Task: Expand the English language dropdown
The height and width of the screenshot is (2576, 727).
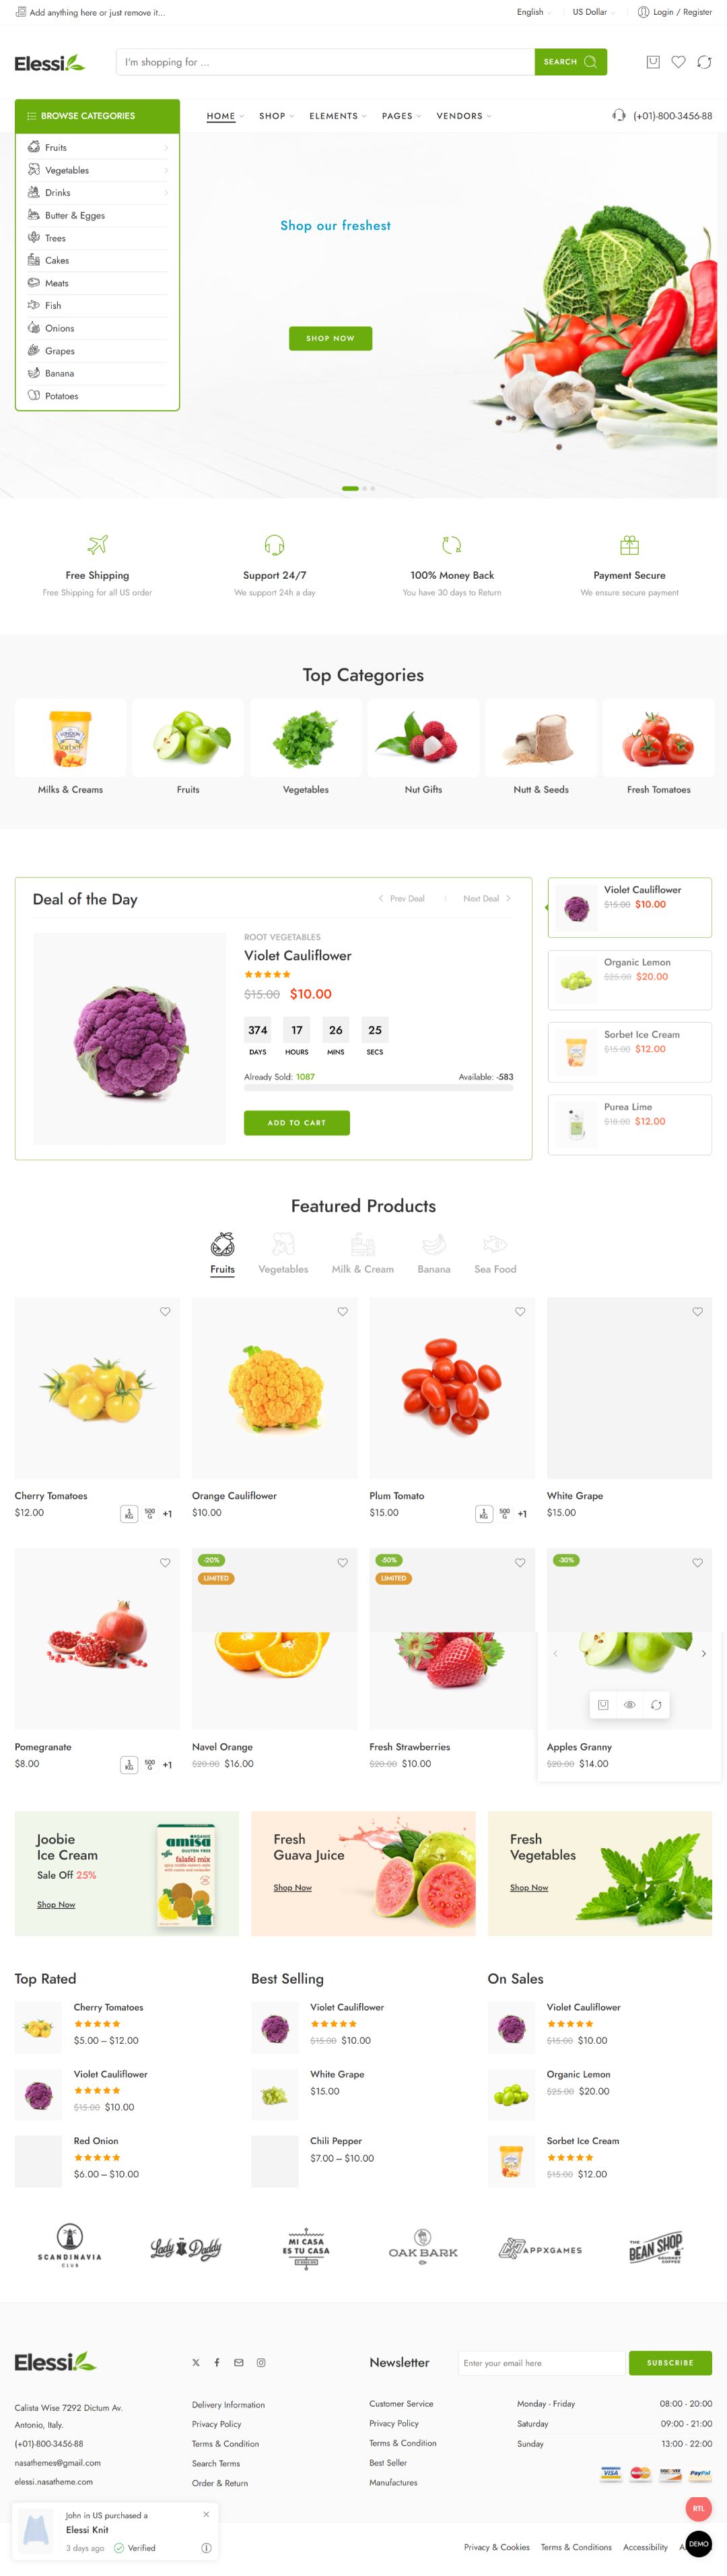Action: click(x=534, y=12)
